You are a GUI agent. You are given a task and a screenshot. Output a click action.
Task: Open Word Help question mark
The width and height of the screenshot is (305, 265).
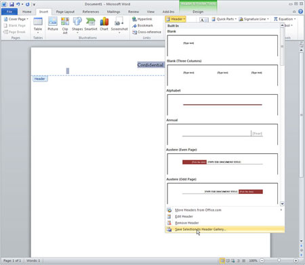tap(300, 12)
